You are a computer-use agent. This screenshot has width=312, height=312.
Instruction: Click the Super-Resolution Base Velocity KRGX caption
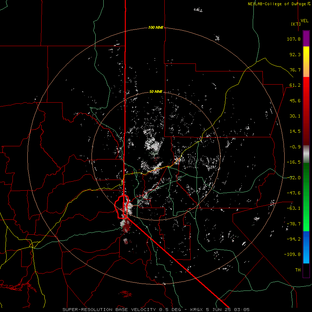156,310
